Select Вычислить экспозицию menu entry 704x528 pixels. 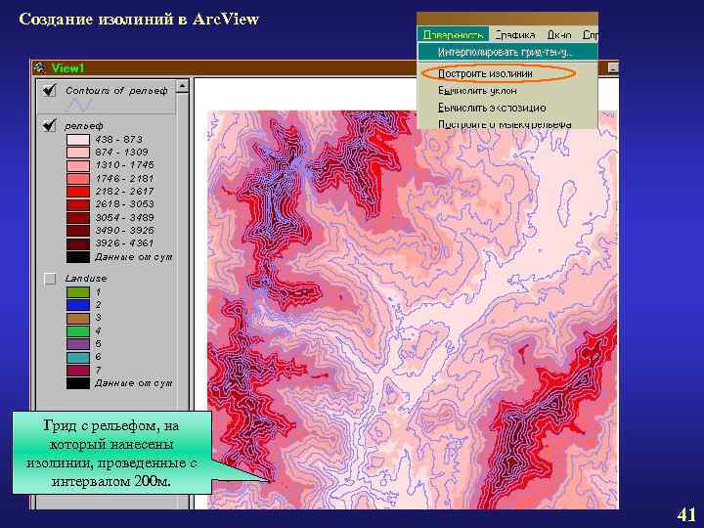(x=492, y=108)
